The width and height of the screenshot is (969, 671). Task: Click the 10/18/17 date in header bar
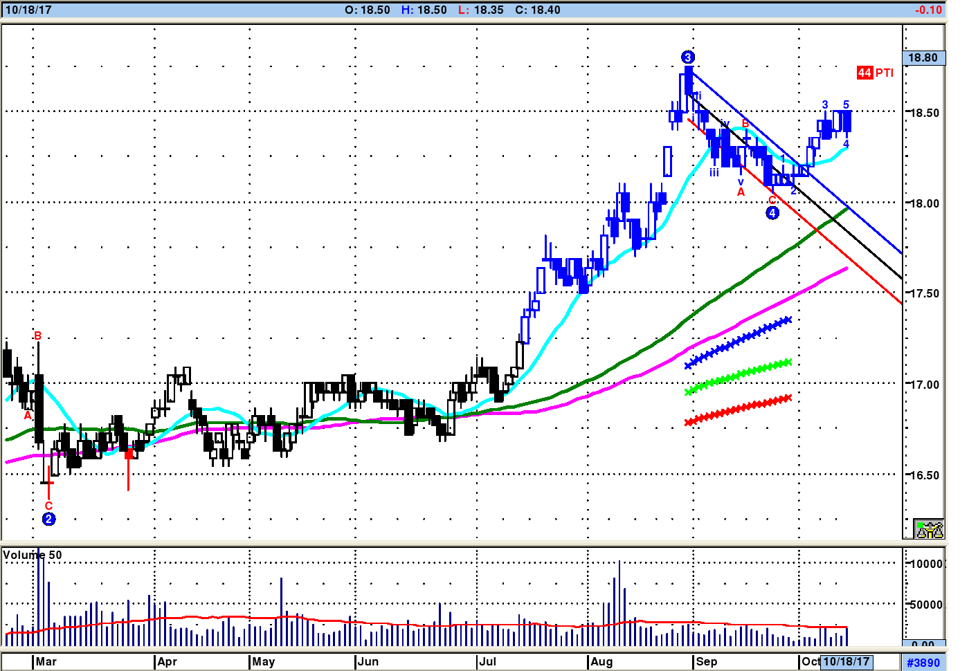point(28,10)
